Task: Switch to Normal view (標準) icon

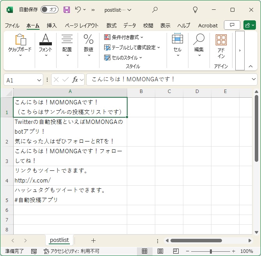Action: (144, 251)
